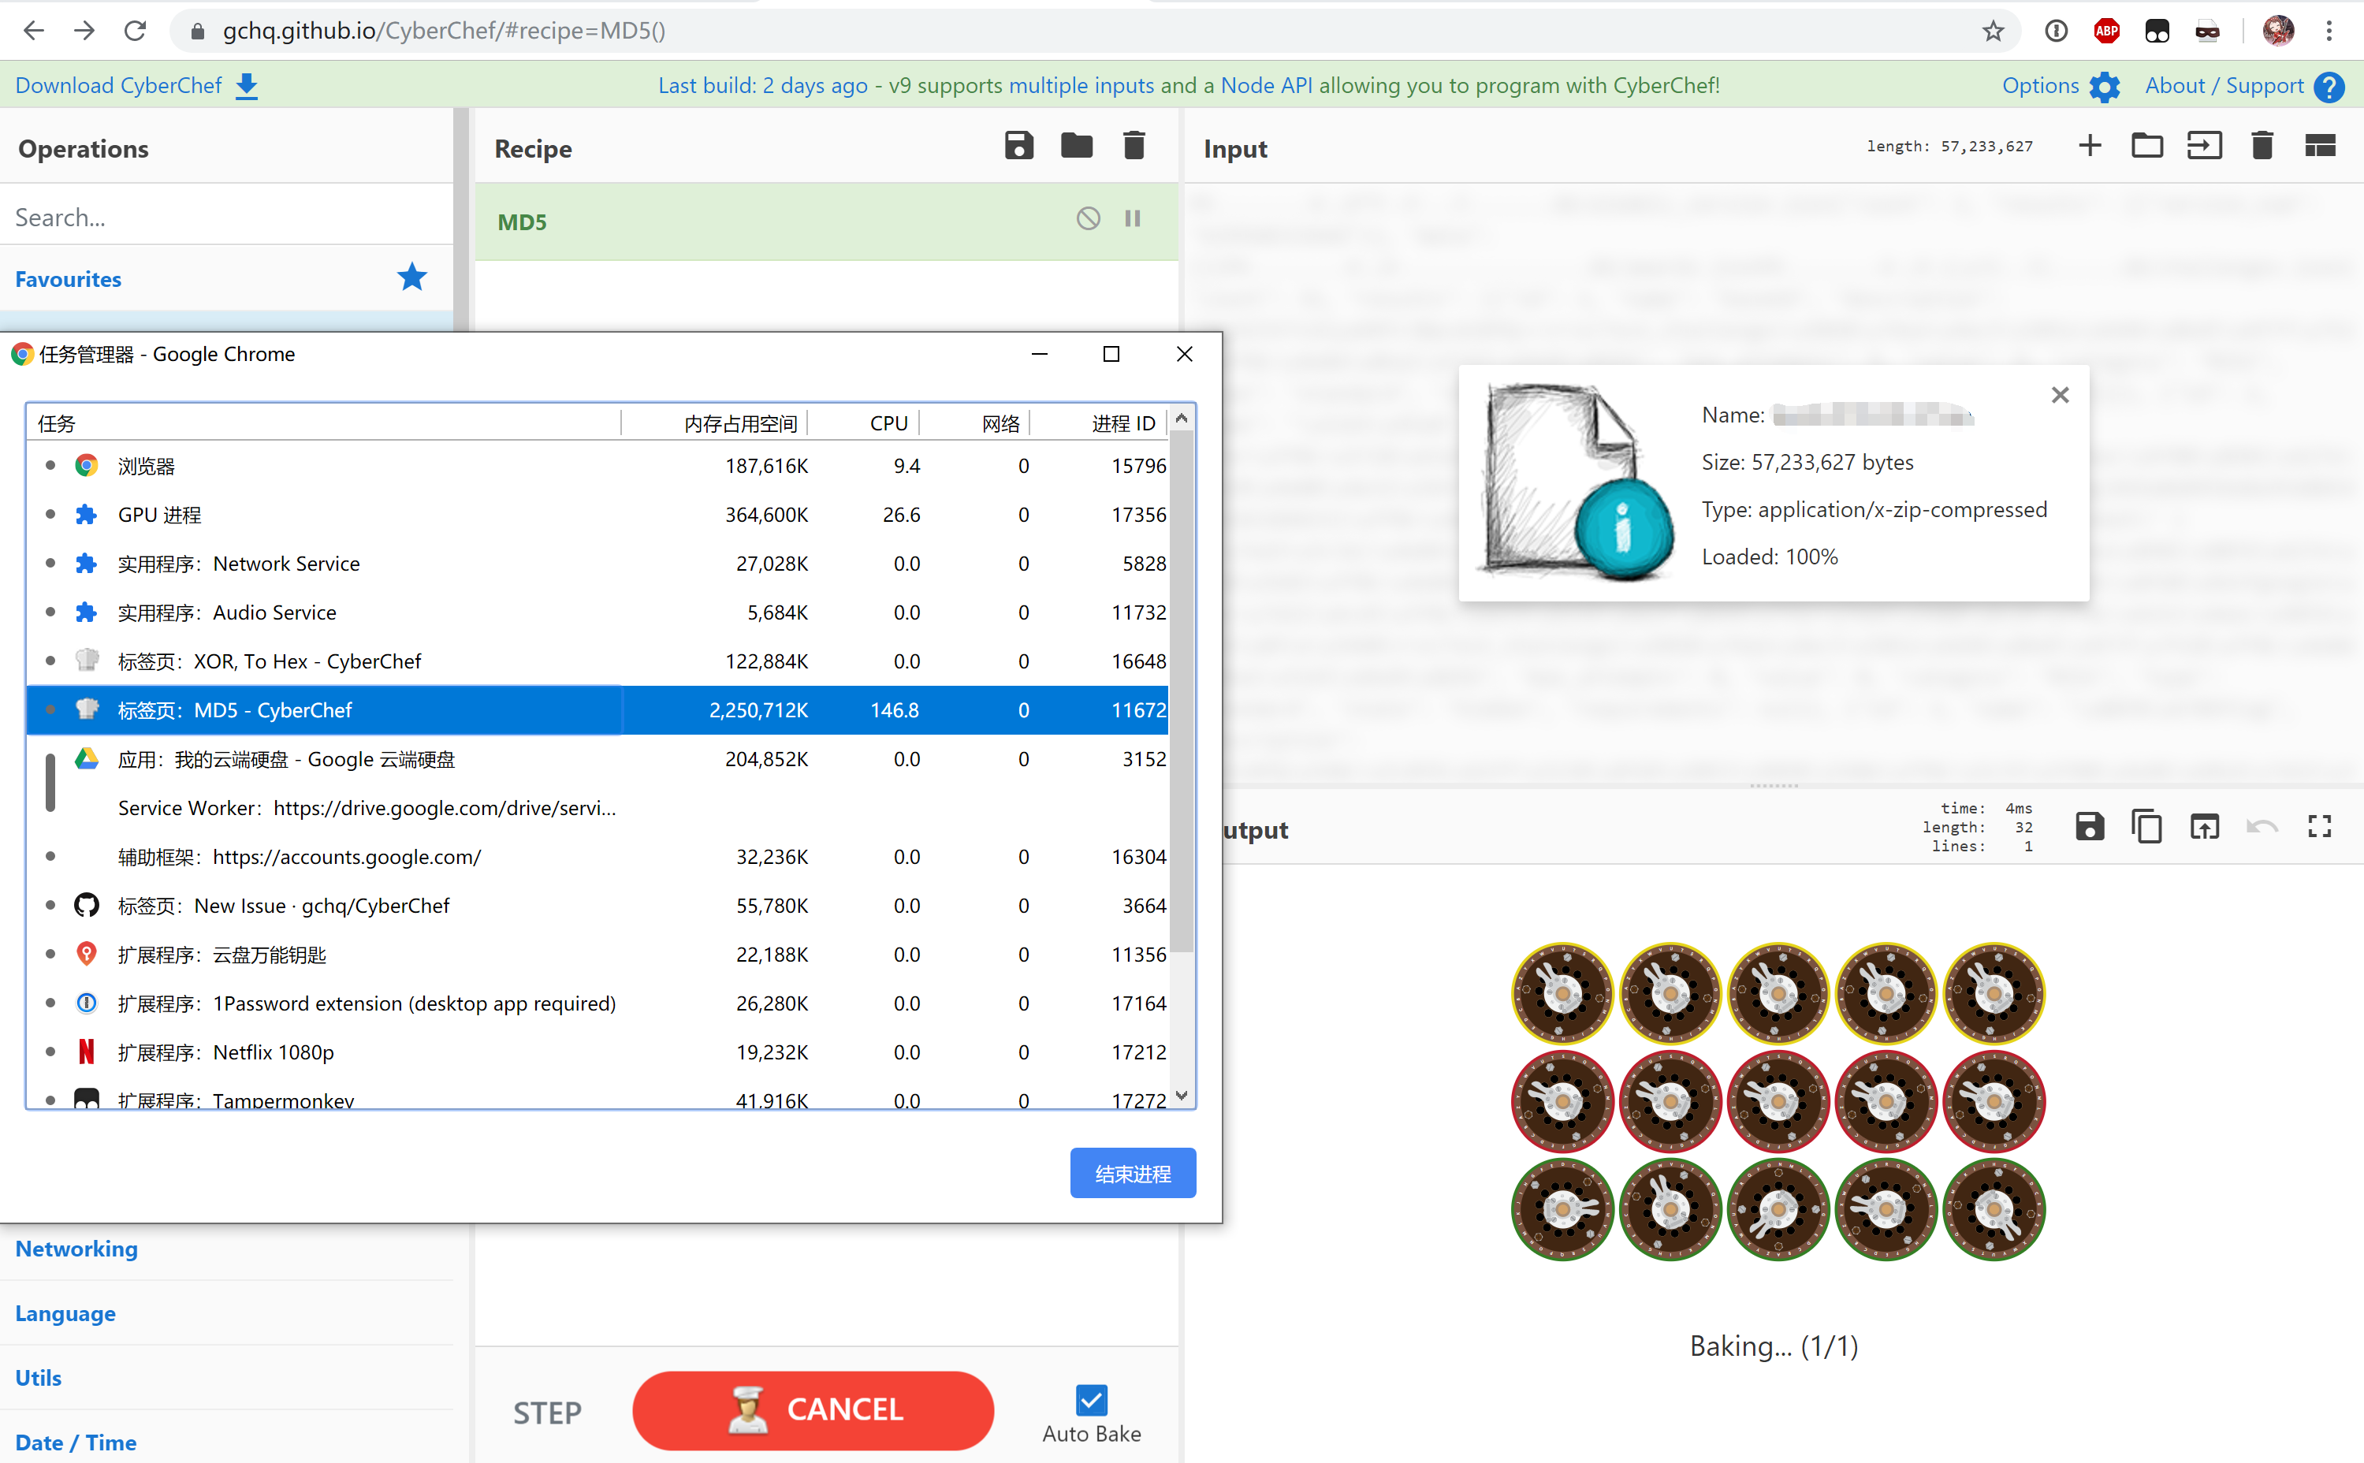Set breakpoint on MD5 operation
Image resolution: width=2364 pixels, height=1463 pixels.
tap(1132, 218)
